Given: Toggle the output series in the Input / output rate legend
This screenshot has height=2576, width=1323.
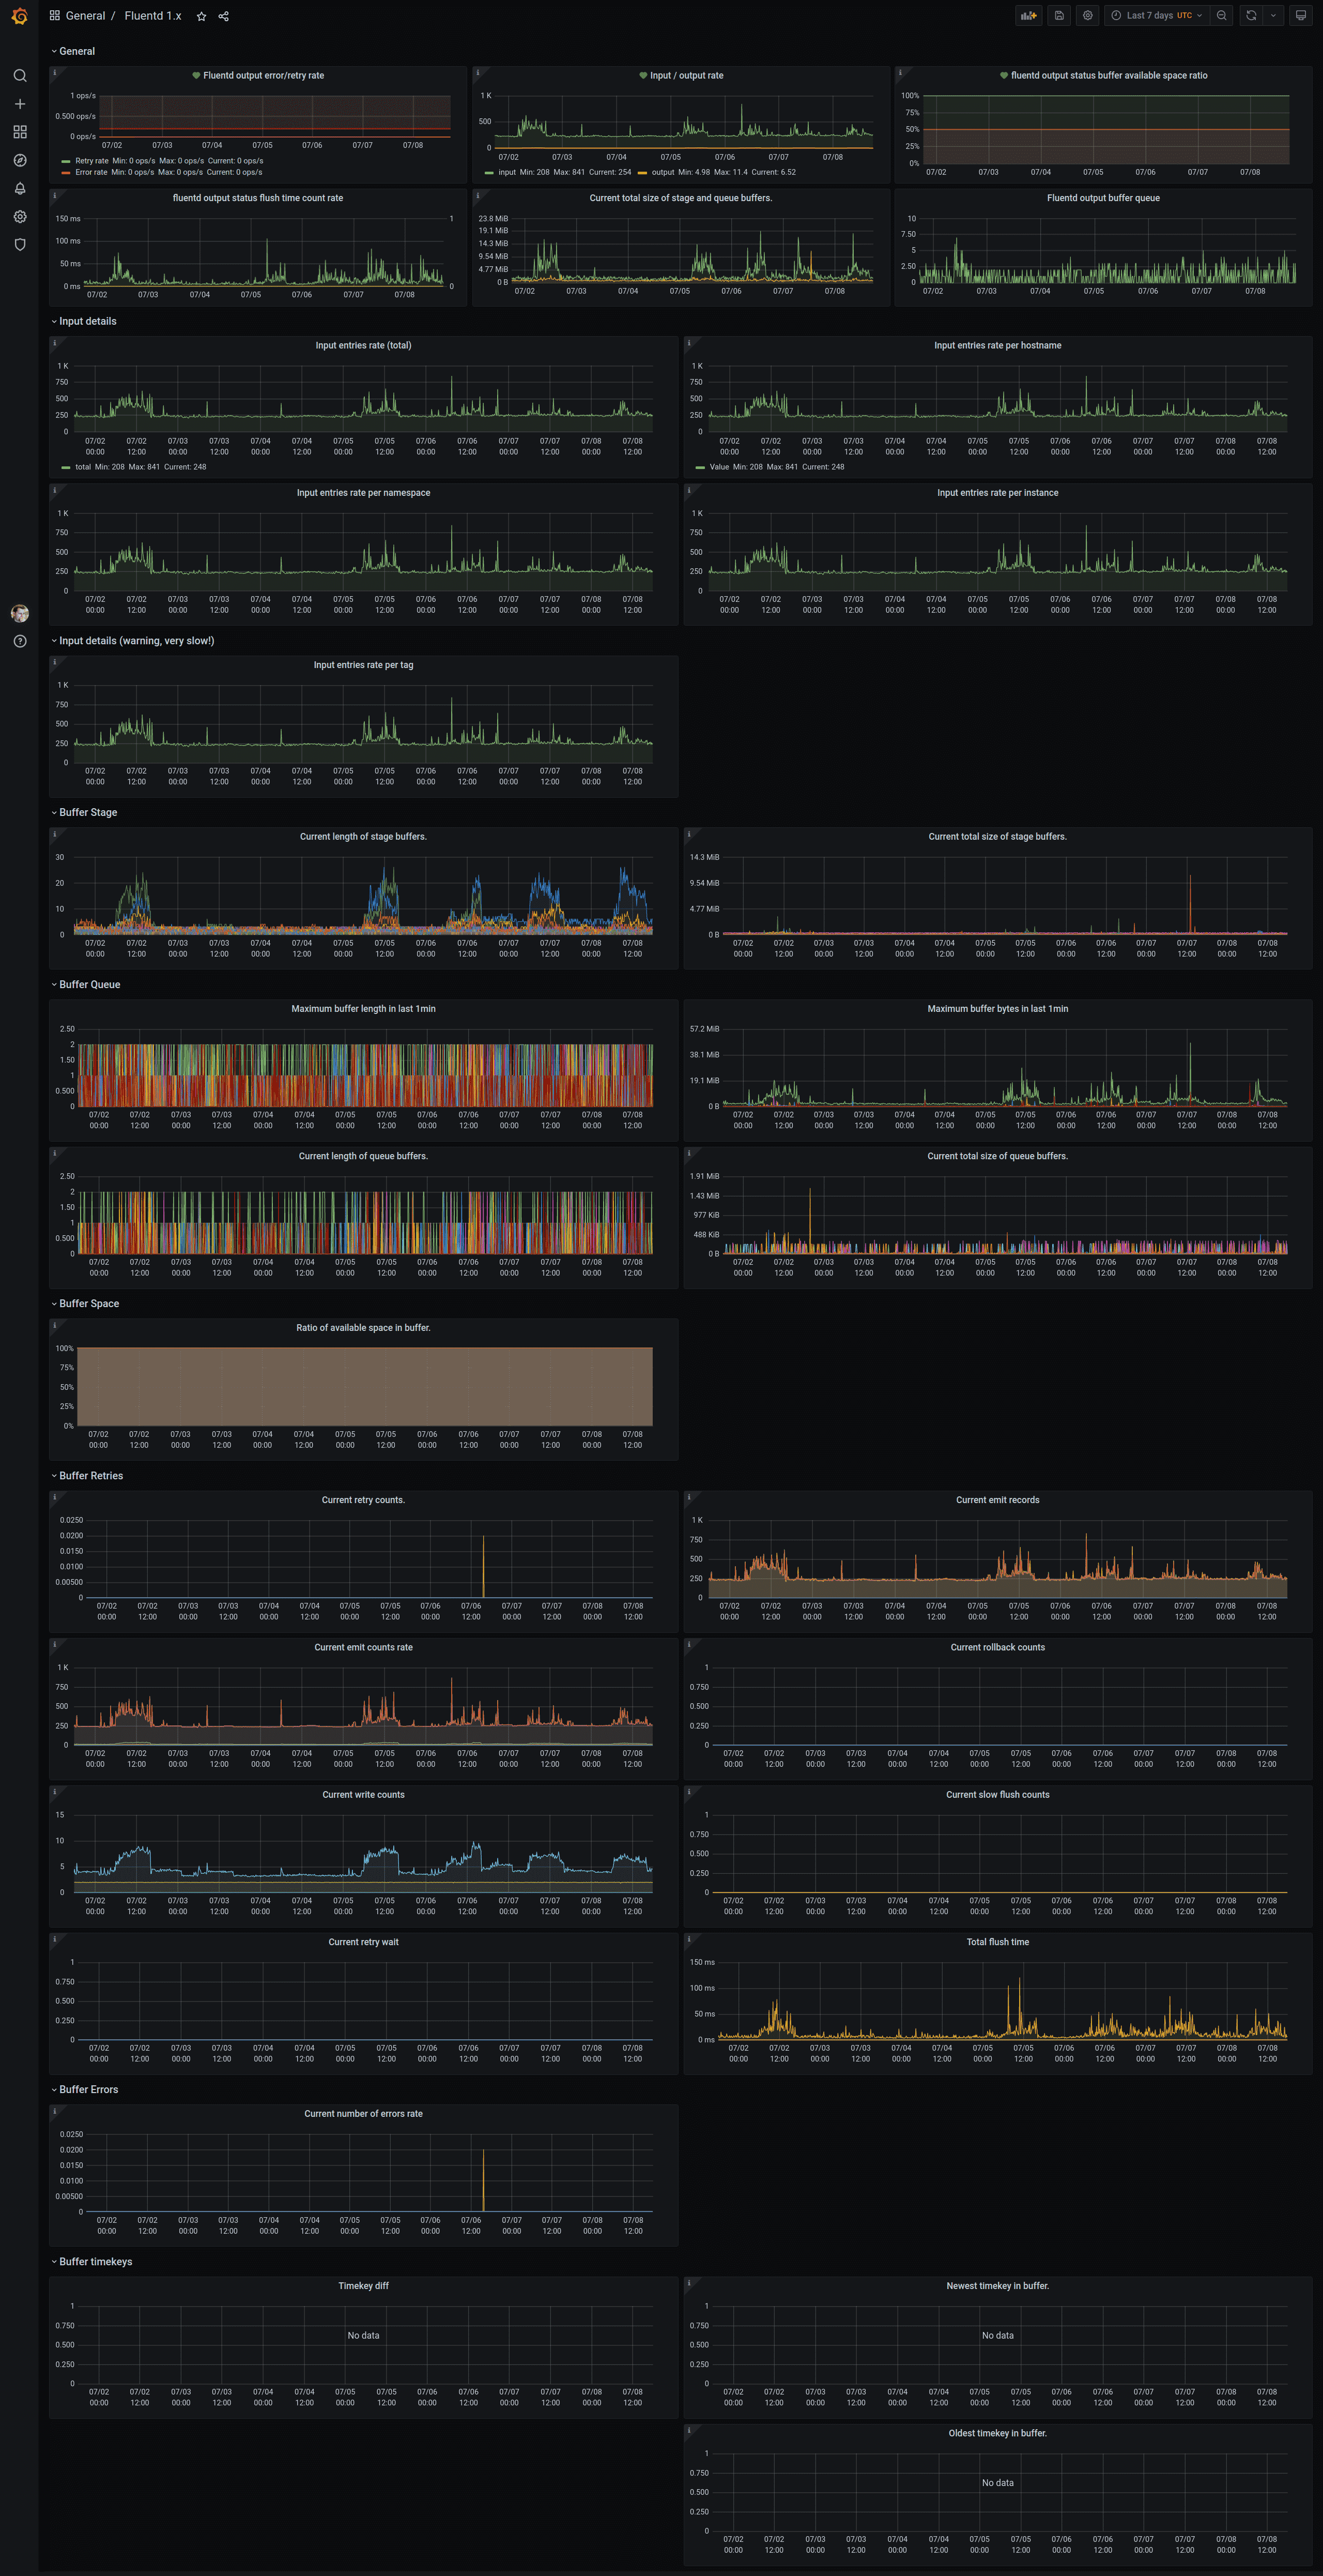Looking at the screenshot, I should [x=663, y=172].
